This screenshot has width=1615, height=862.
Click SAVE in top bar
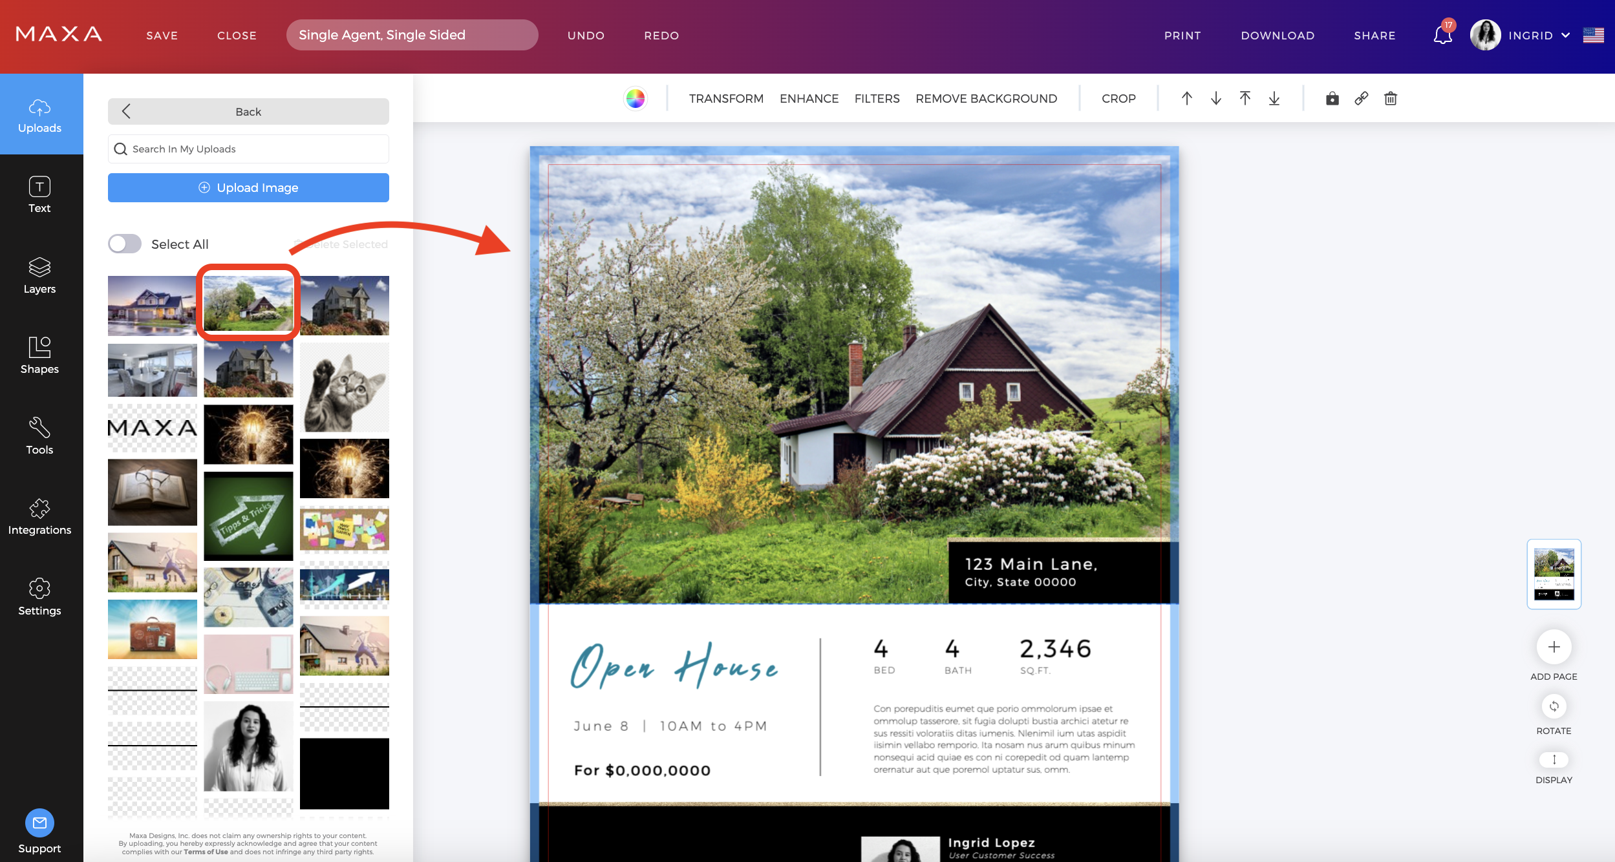tap(162, 36)
